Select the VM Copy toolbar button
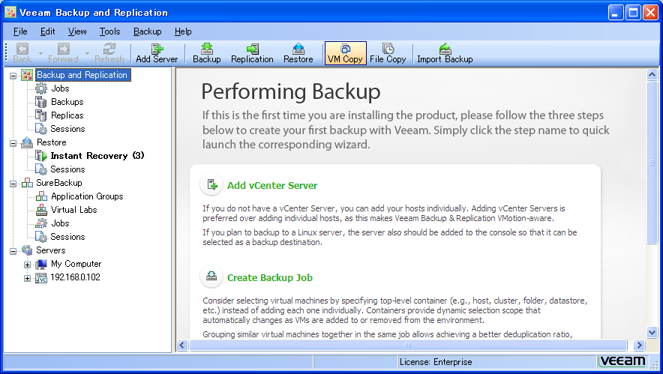 pyautogui.click(x=345, y=53)
